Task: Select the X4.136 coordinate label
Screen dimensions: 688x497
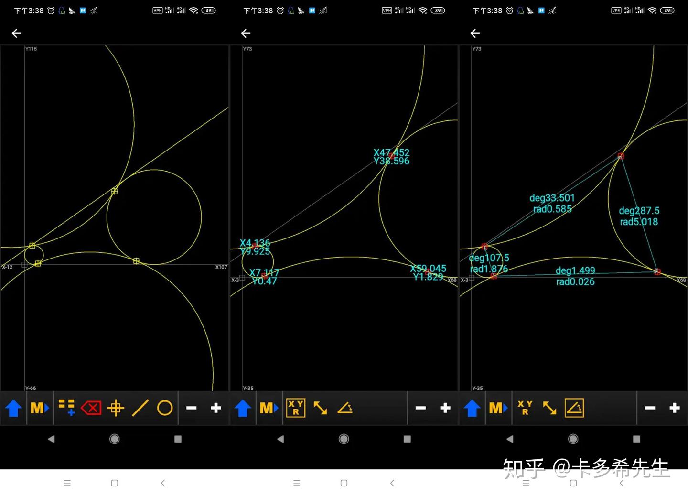Action: (x=255, y=243)
